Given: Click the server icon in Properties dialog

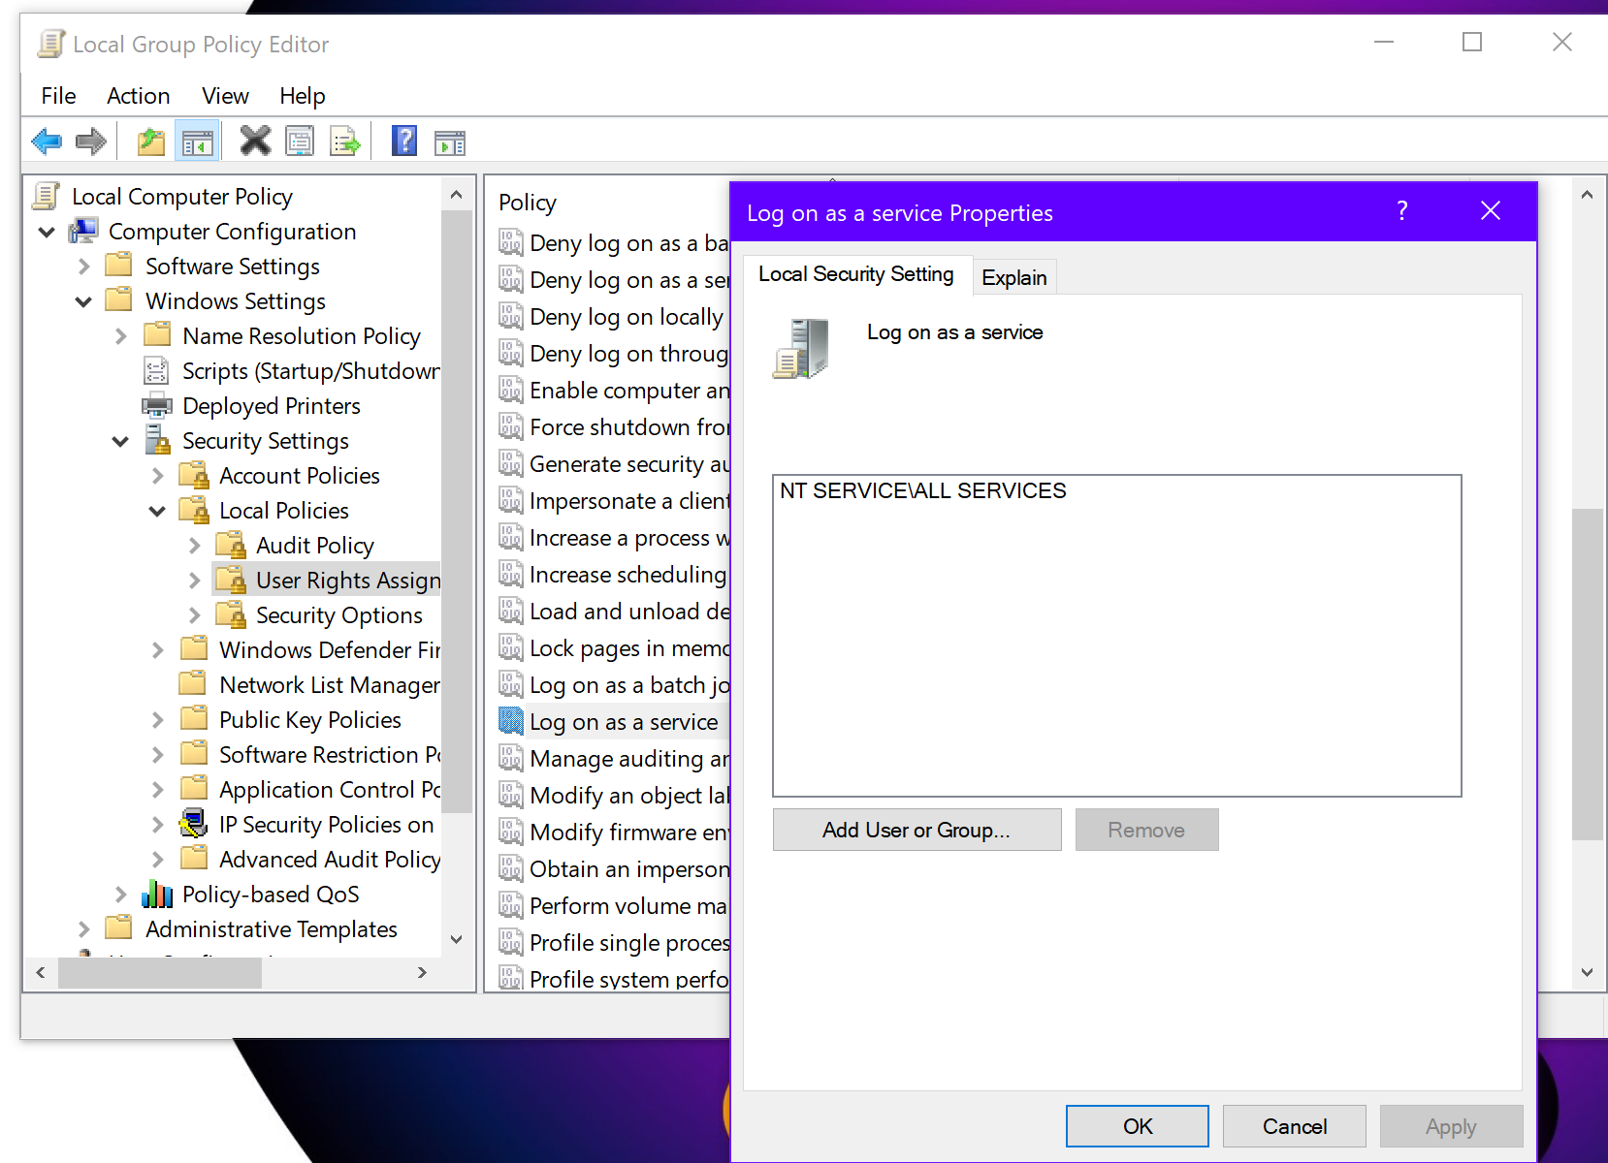Looking at the screenshot, I should coord(802,349).
